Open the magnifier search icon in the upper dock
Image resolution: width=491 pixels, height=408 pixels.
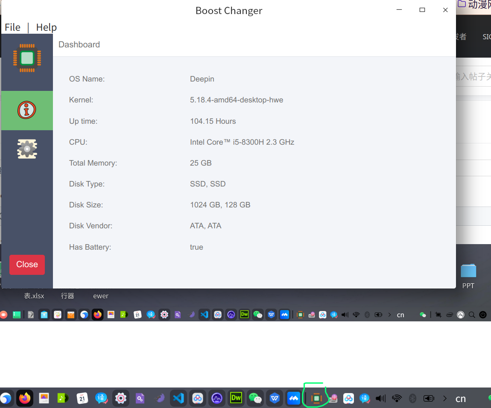(x=472, y=315)
